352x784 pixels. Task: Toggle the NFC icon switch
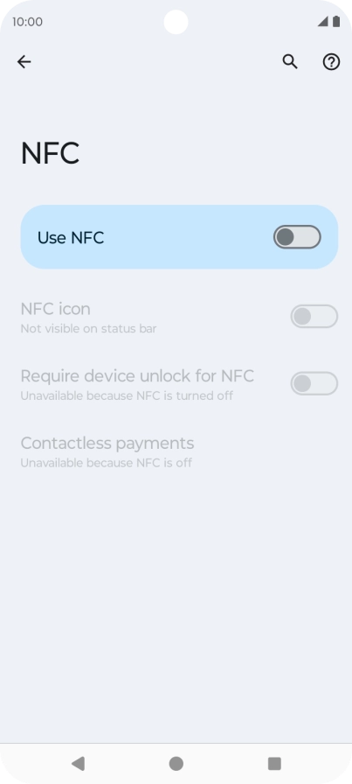point(314,317)
